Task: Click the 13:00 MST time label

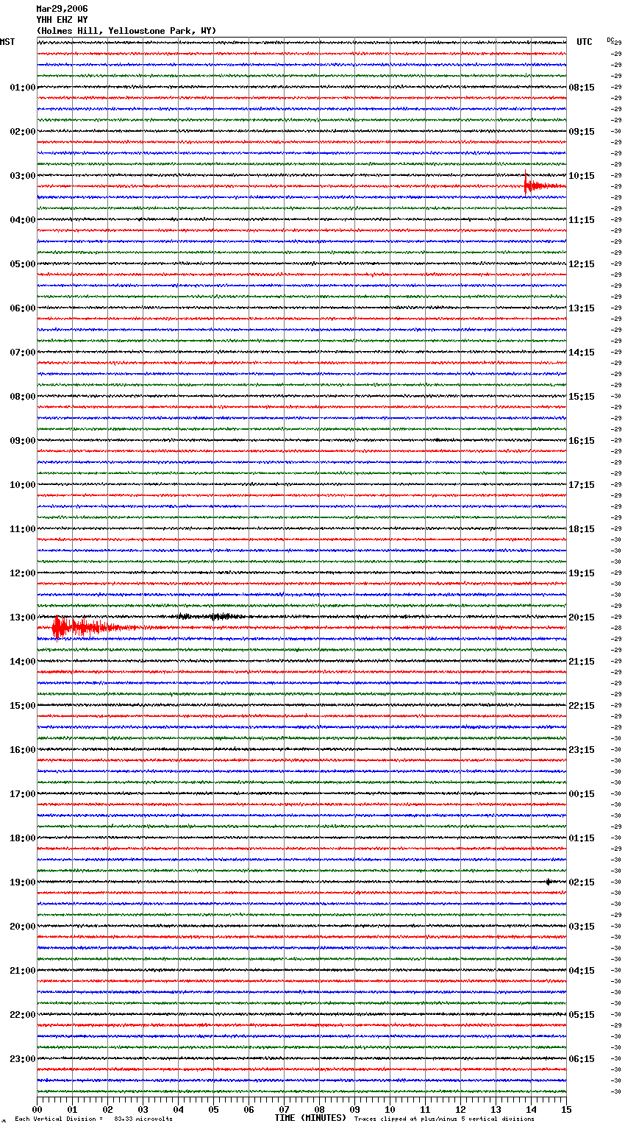Action: 23,617
